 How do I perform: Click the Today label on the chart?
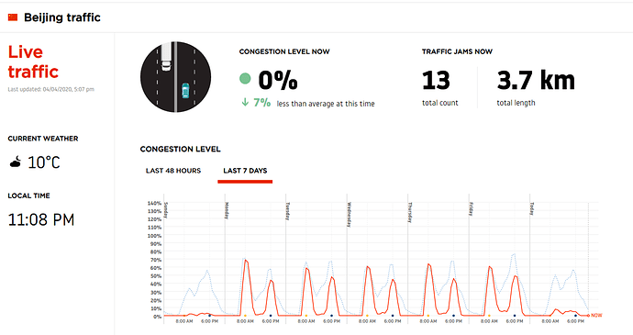(532, 208)
